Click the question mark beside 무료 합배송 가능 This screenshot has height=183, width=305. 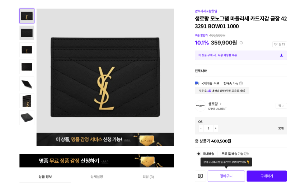246,154
